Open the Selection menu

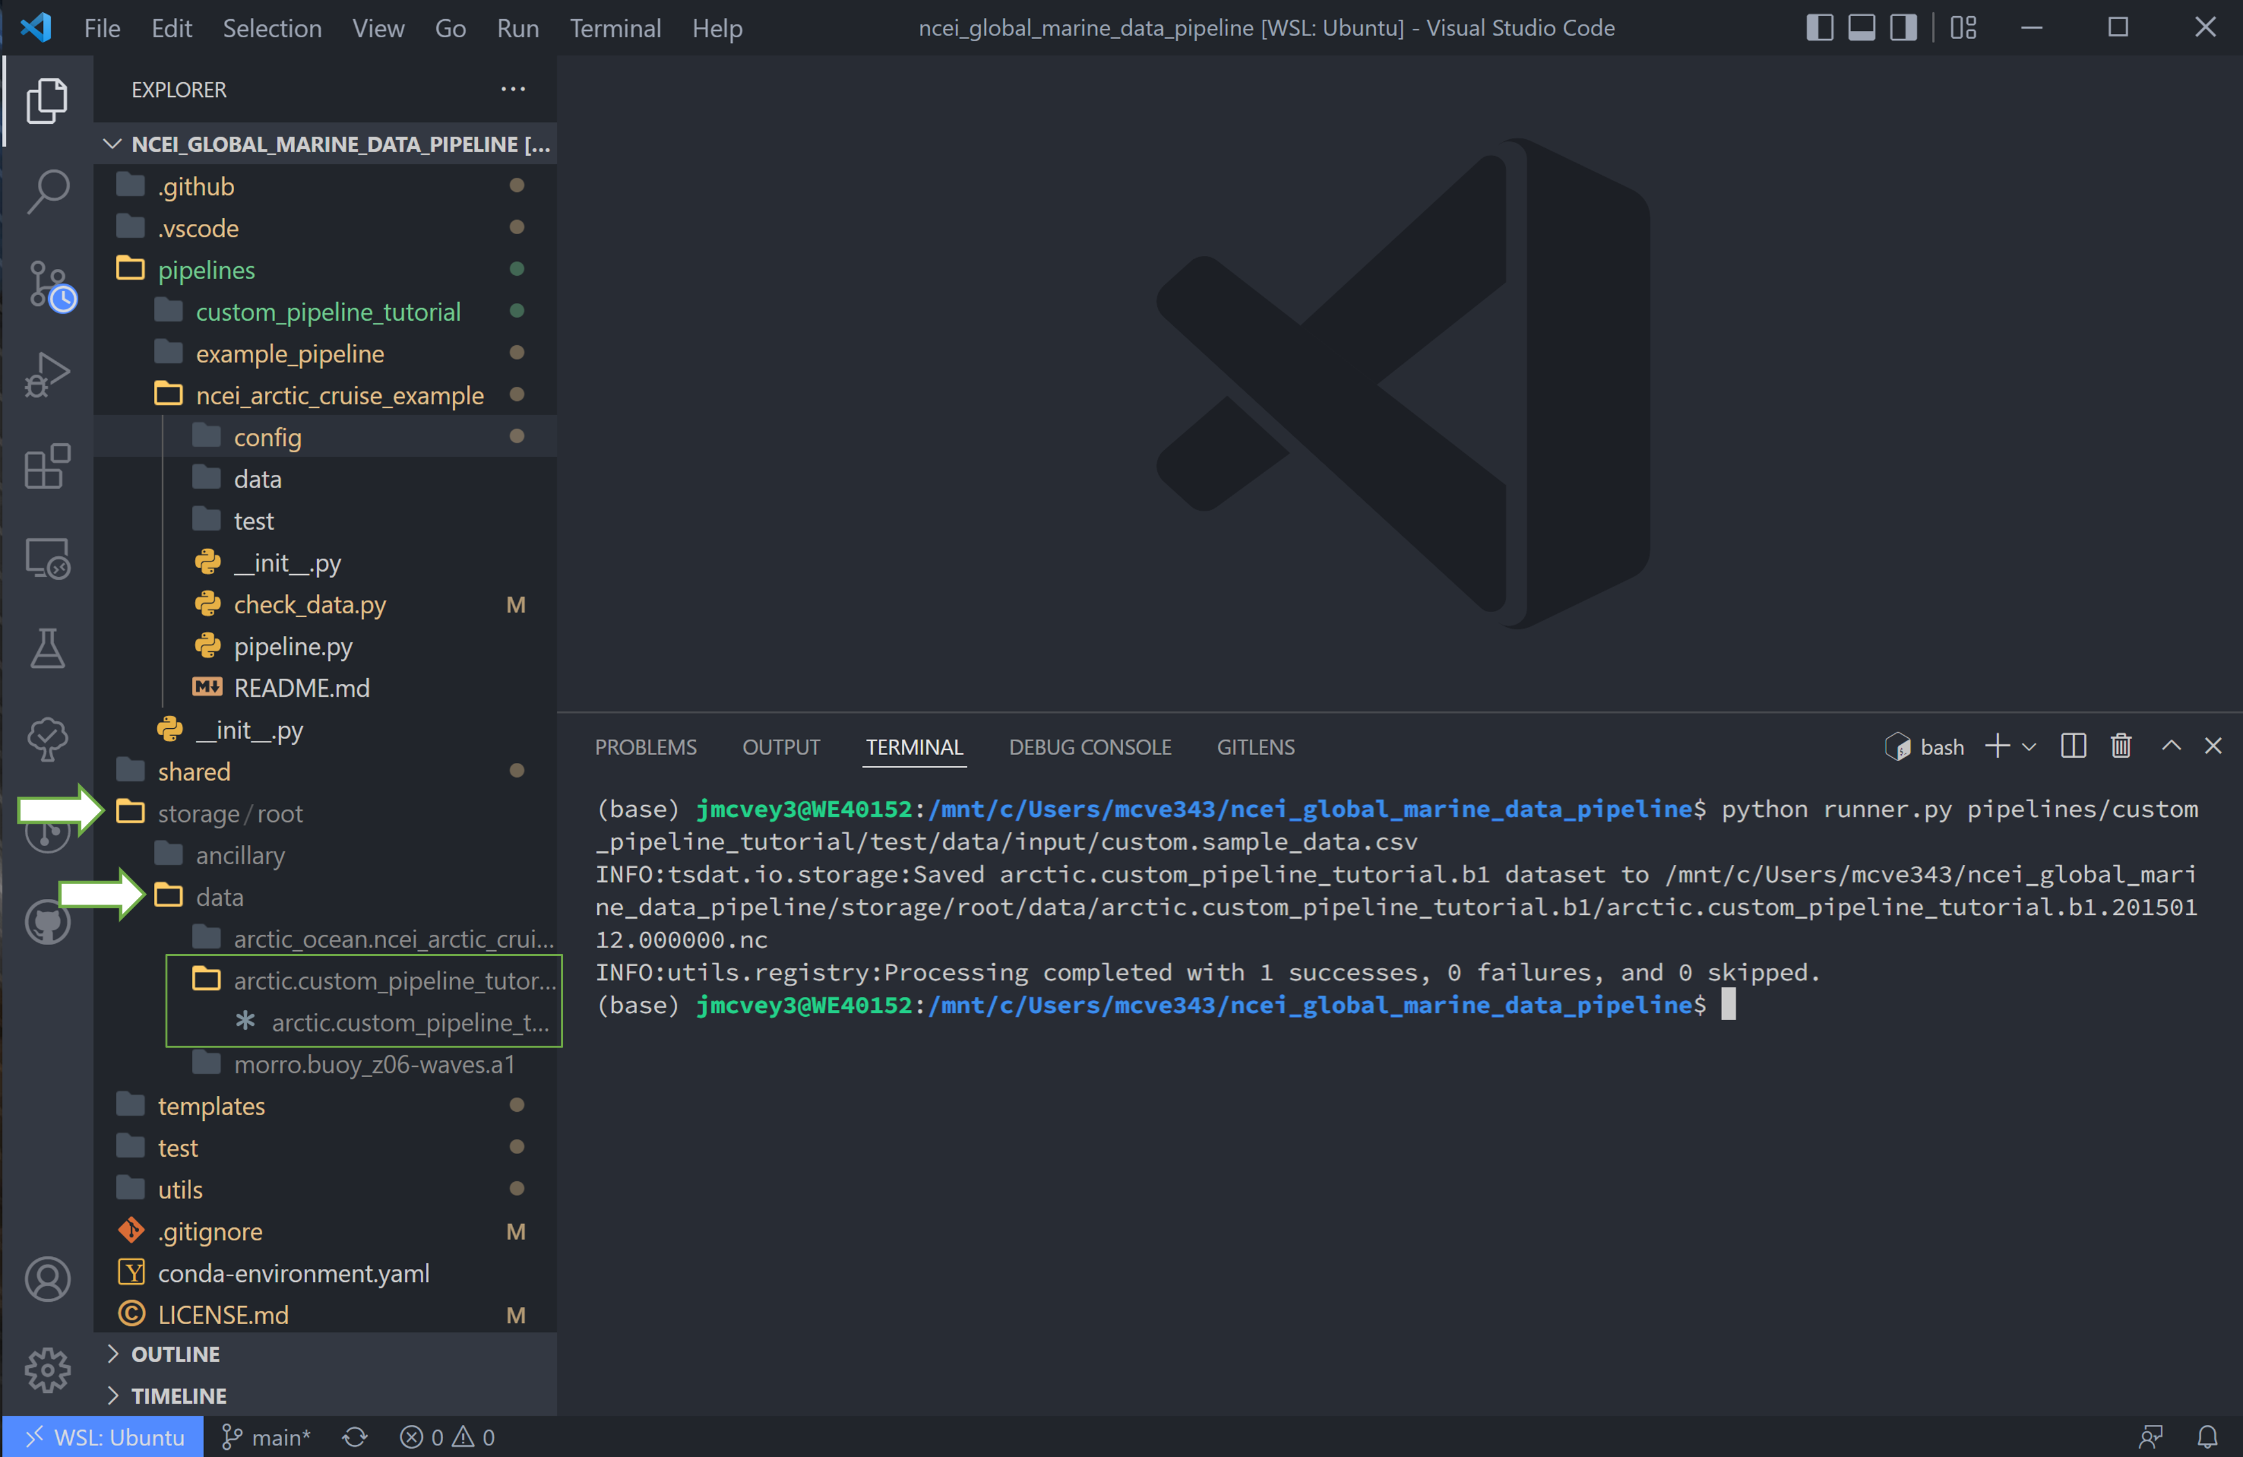pos(271,28)
